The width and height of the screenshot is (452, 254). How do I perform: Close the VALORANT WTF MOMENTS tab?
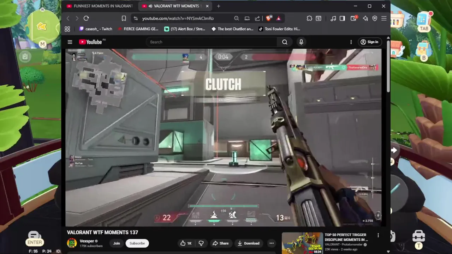[207, 6]
